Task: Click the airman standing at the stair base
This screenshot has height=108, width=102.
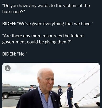Action: tap(70, 95)
